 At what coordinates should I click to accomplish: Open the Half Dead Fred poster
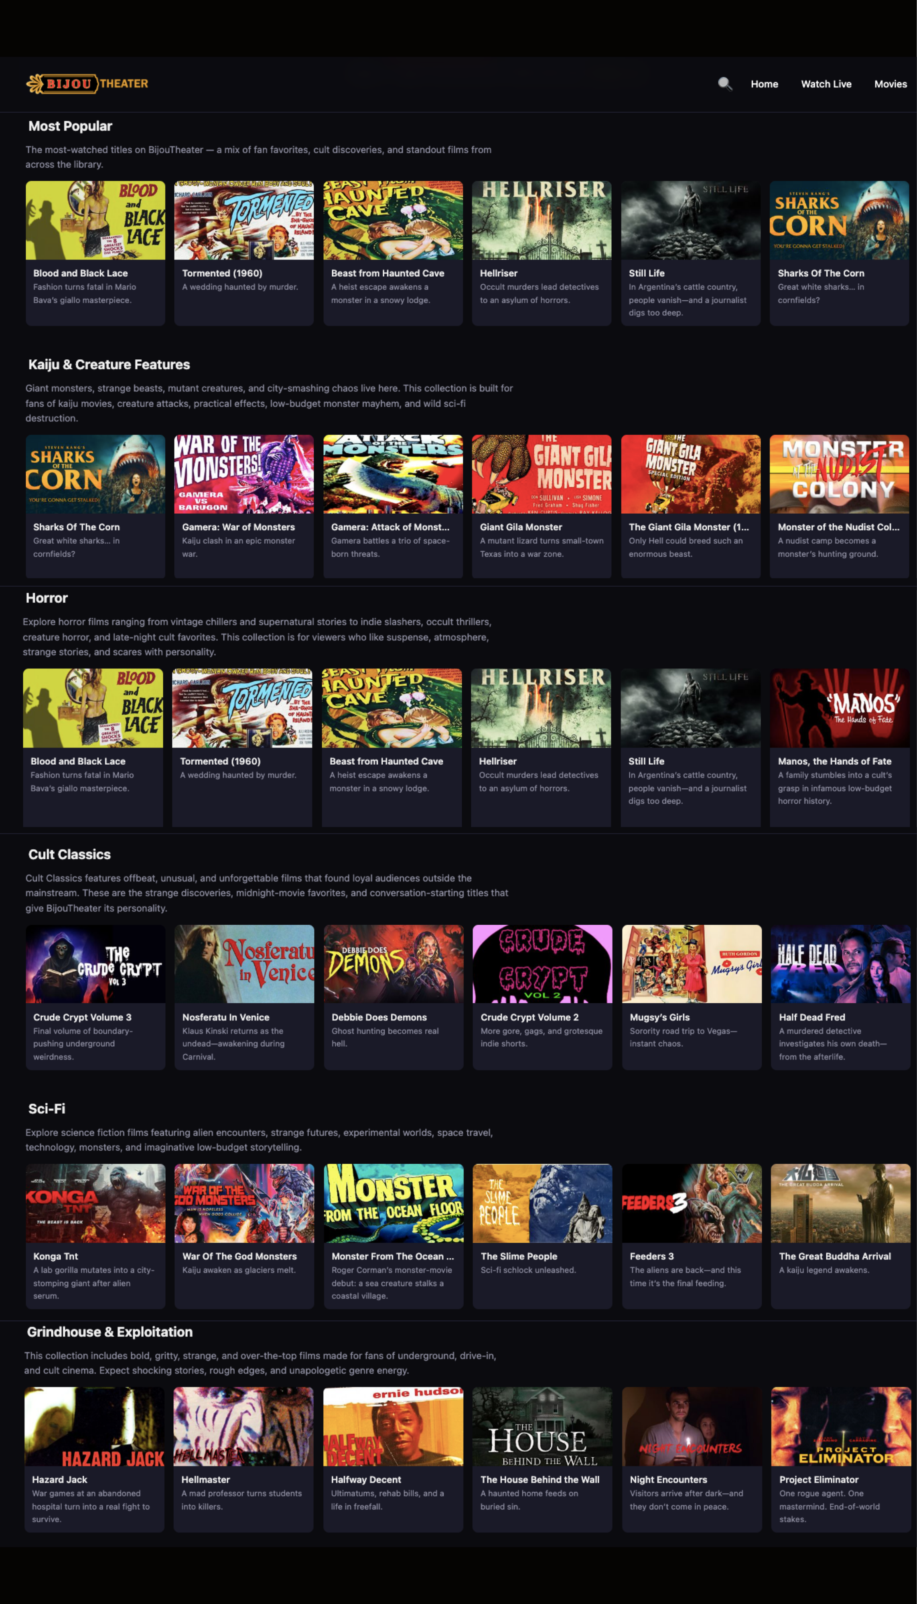click(840, 964)
